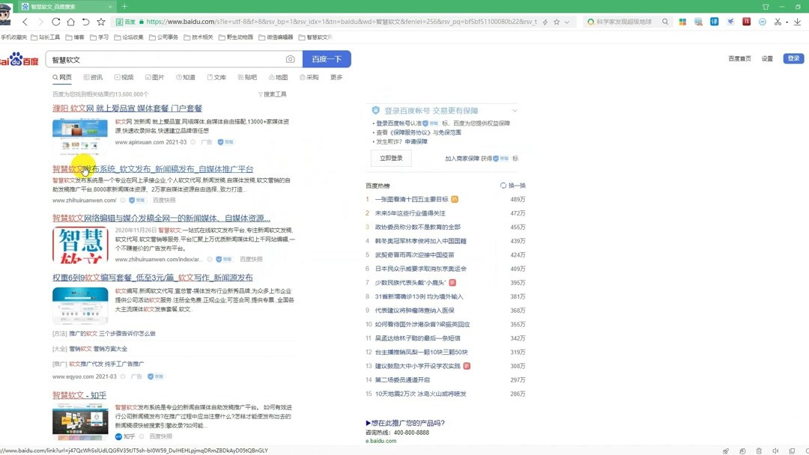The image size is (809, 455).
Task: Toggle the bookmark star in the address bar
Action: coord(557,22)
